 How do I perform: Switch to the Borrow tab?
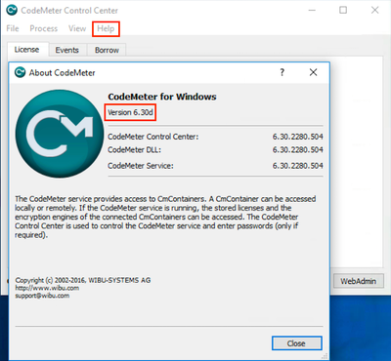[x=107, y=50]
